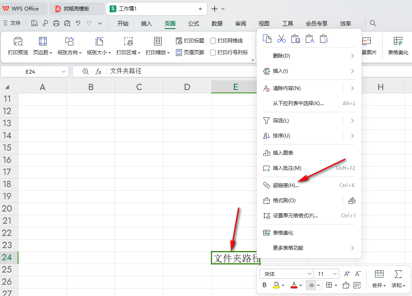This screenshot has width=412, height=296.
Task: Click cell E24 containing 文件夹路径
Action: [x=236, y=258]
